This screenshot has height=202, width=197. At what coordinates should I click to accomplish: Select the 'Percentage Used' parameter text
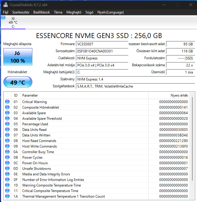tap(35, 124)
